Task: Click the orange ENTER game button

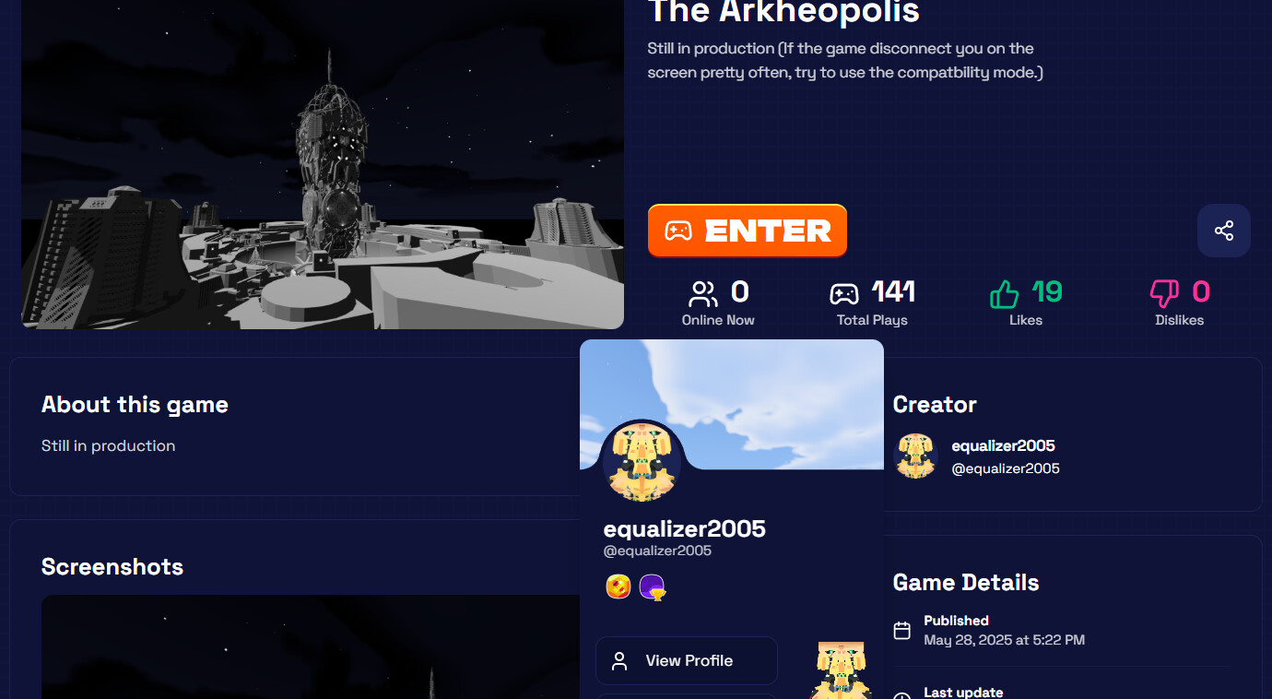Action: (x=747, y=231)
